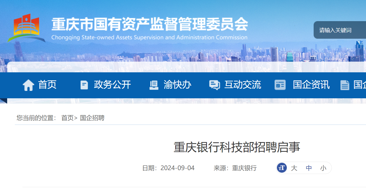Open the 渝快办 navigation menu item
This screenshot has width=366, height=192.
tap(178, 85)
